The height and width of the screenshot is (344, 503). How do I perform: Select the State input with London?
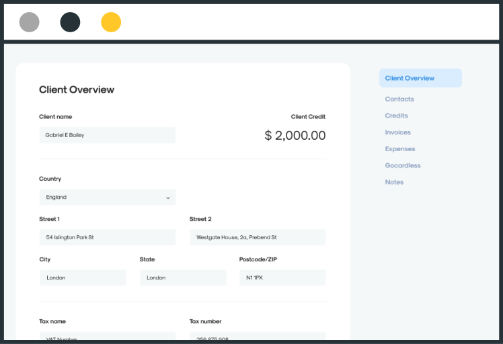click(x=183, y=277)
